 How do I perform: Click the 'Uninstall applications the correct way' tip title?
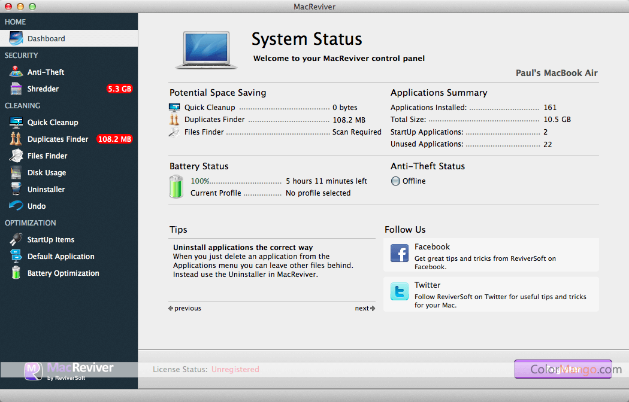point(243,248)
